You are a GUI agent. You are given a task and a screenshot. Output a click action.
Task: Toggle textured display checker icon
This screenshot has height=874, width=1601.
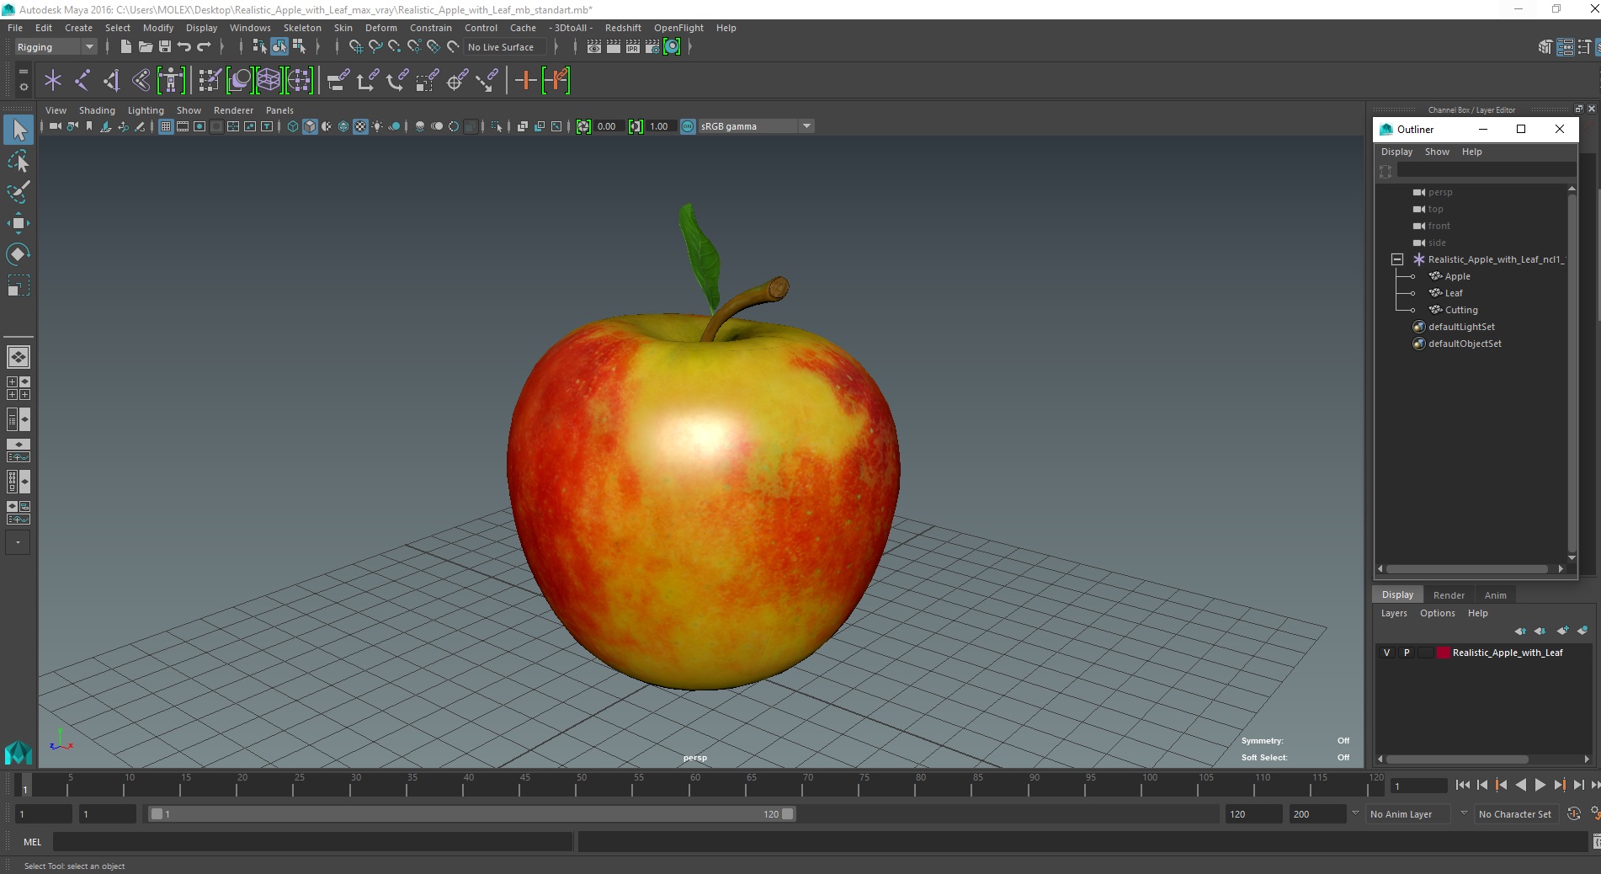click(360, 126)
